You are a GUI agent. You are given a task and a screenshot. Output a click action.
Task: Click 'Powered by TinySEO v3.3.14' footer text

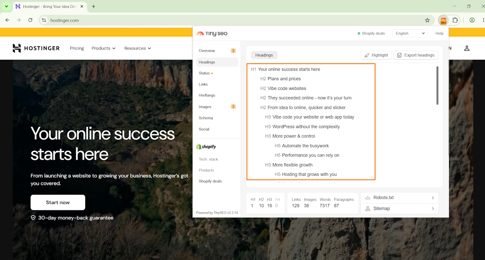217,213
